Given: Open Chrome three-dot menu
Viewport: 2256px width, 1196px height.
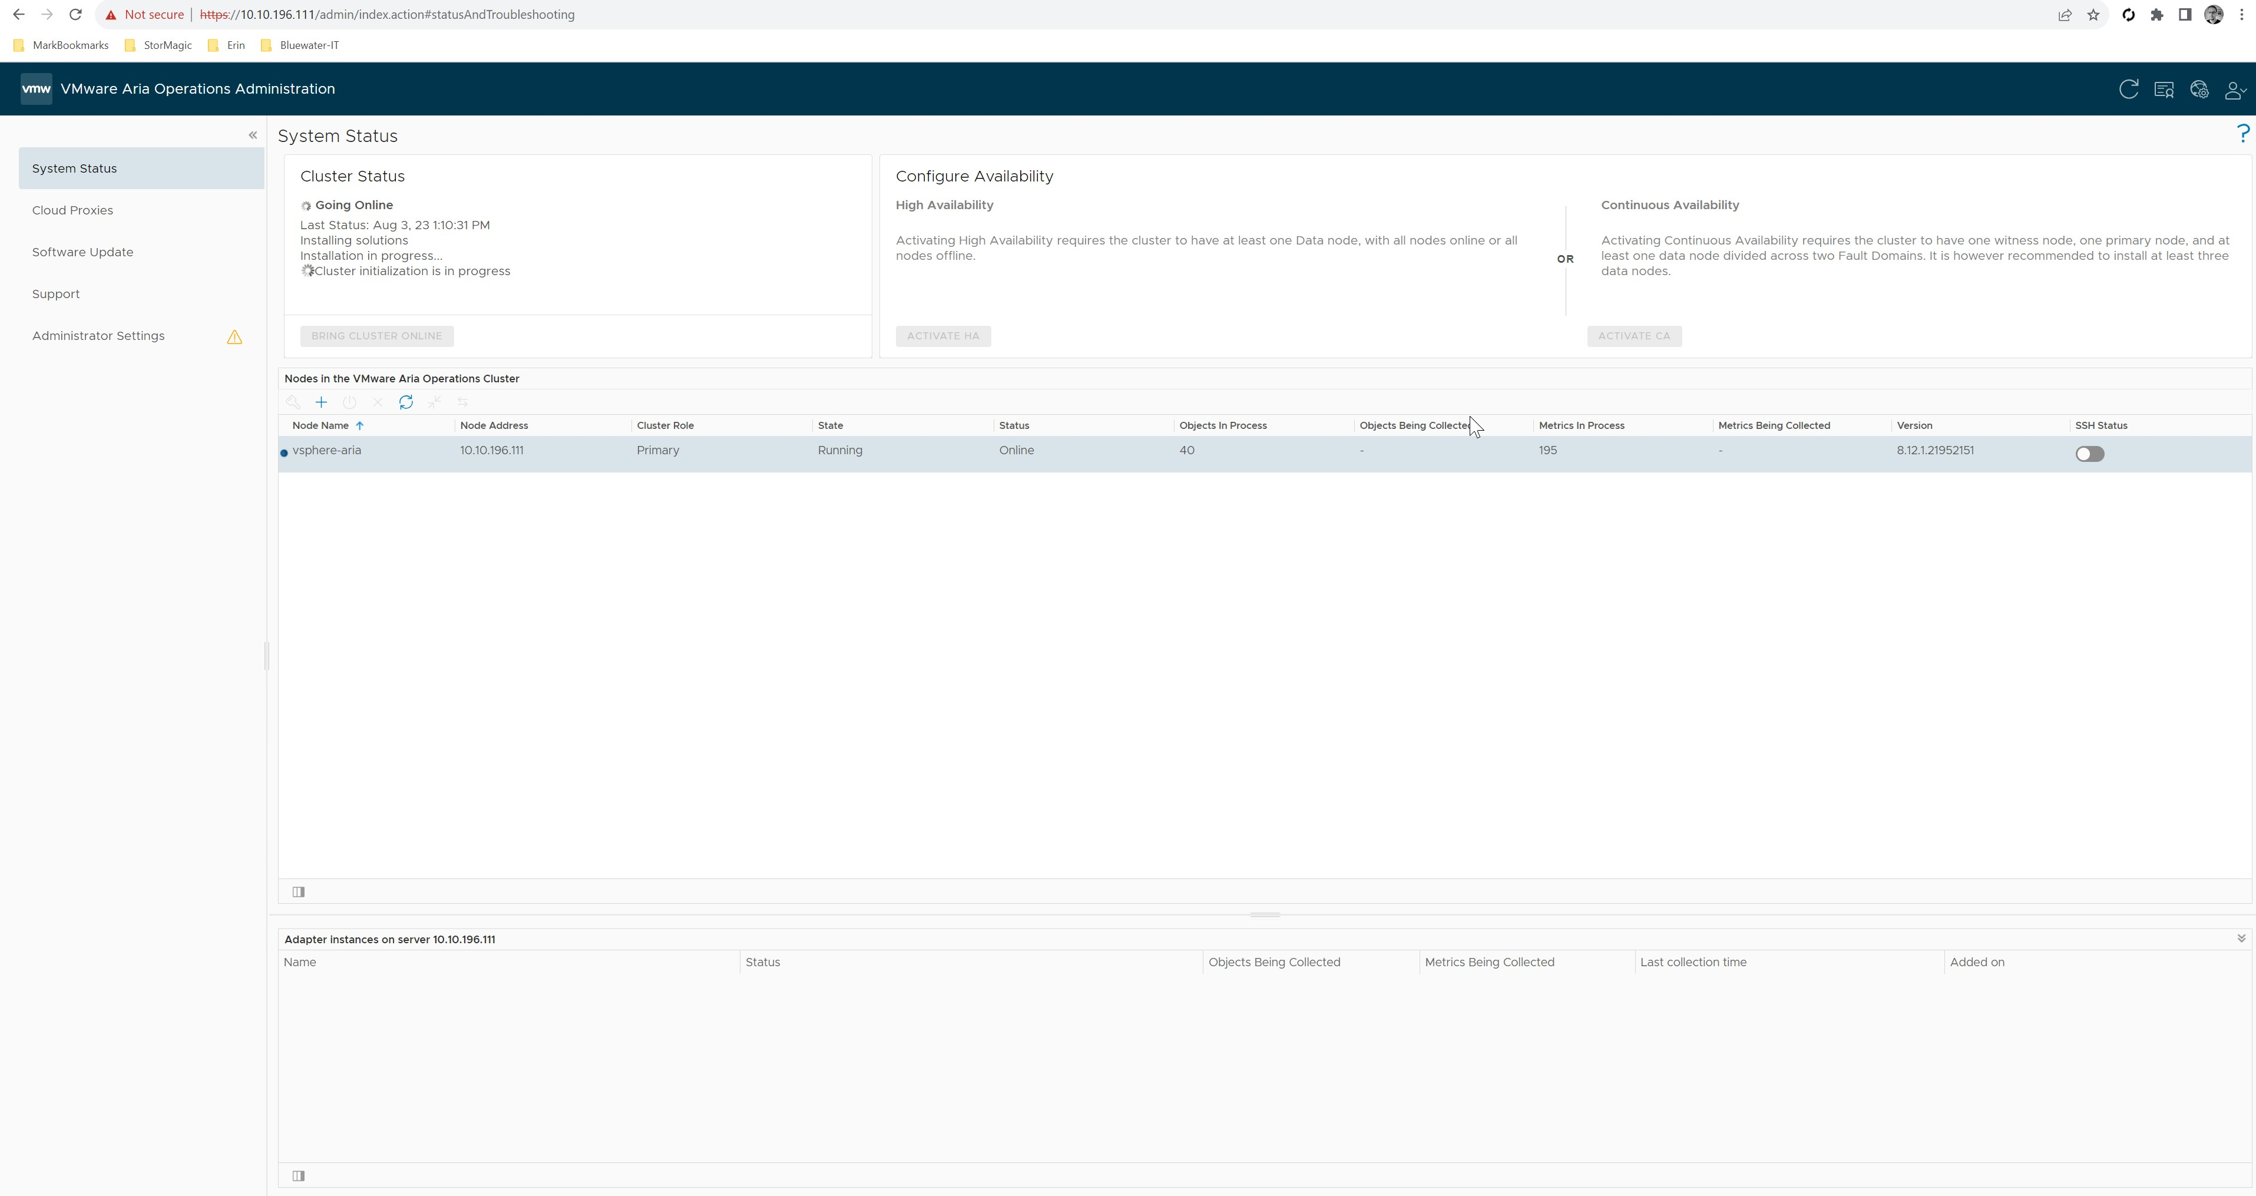Looking at the screenshot, I should click(x=2242, y=15).
